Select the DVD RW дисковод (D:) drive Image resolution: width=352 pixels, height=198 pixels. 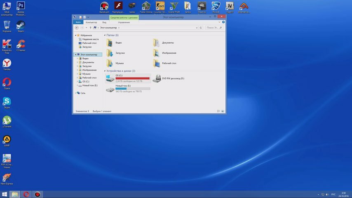(168, 78)
